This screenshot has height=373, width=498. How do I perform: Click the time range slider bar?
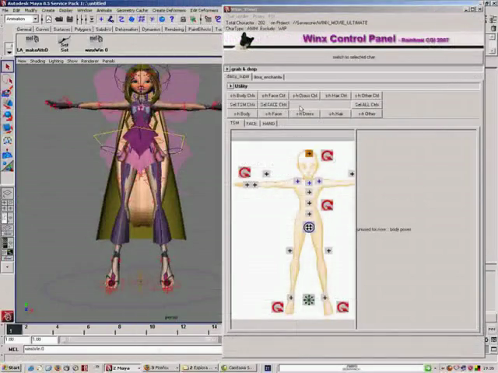pyautogui.click(x=139, y=340)
